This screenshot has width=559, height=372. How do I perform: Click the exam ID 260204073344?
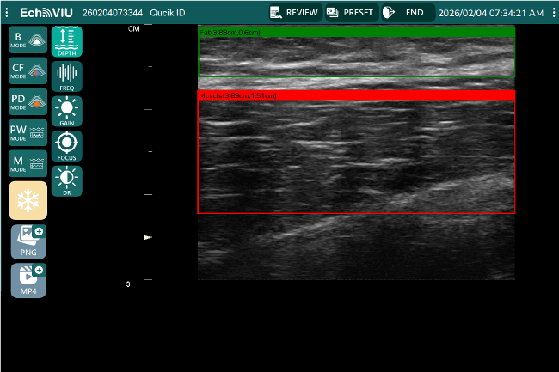tap(113, 13)
